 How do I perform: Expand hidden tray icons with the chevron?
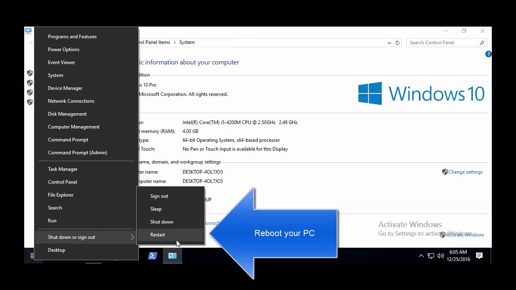coord(421,255)
